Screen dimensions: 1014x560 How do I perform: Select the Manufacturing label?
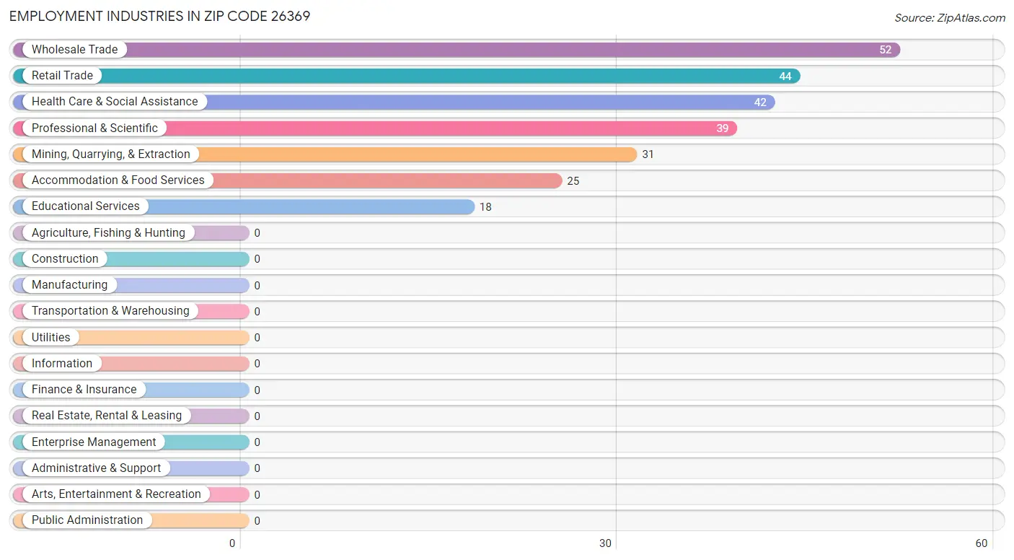[x=69, y=285]
